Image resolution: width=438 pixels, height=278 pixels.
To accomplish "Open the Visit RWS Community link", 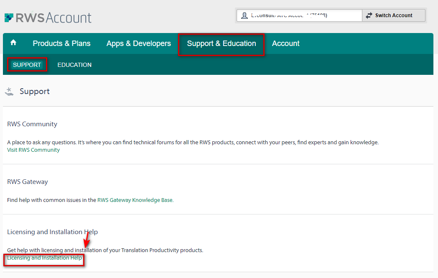I will coord(33,150).
